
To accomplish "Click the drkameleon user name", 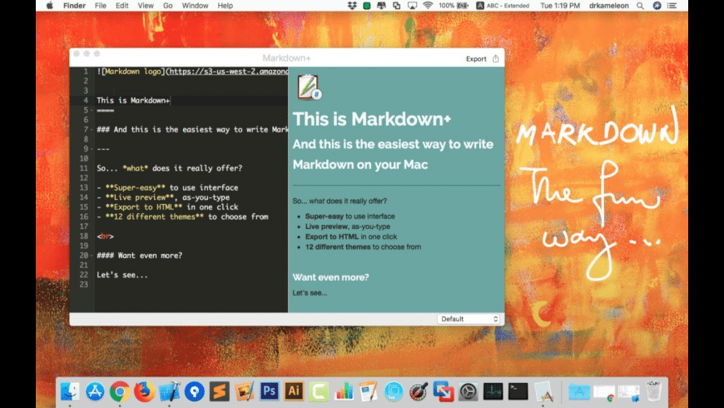I will click(608, 6).
